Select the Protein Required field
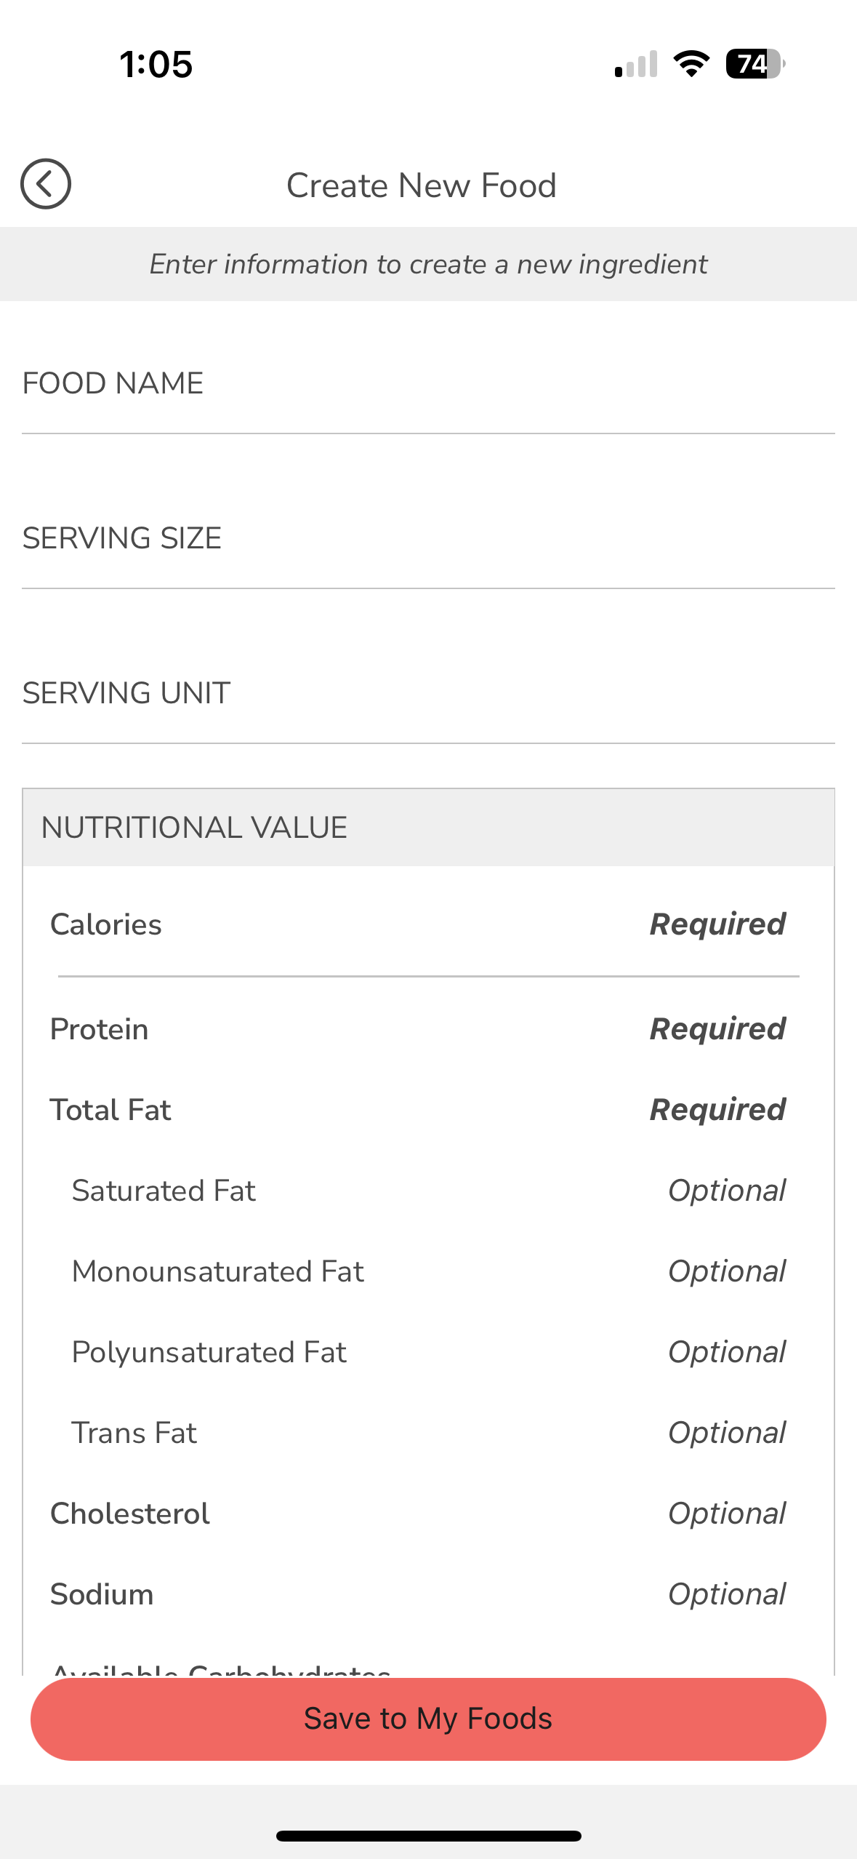 [x=717, y=1029]
